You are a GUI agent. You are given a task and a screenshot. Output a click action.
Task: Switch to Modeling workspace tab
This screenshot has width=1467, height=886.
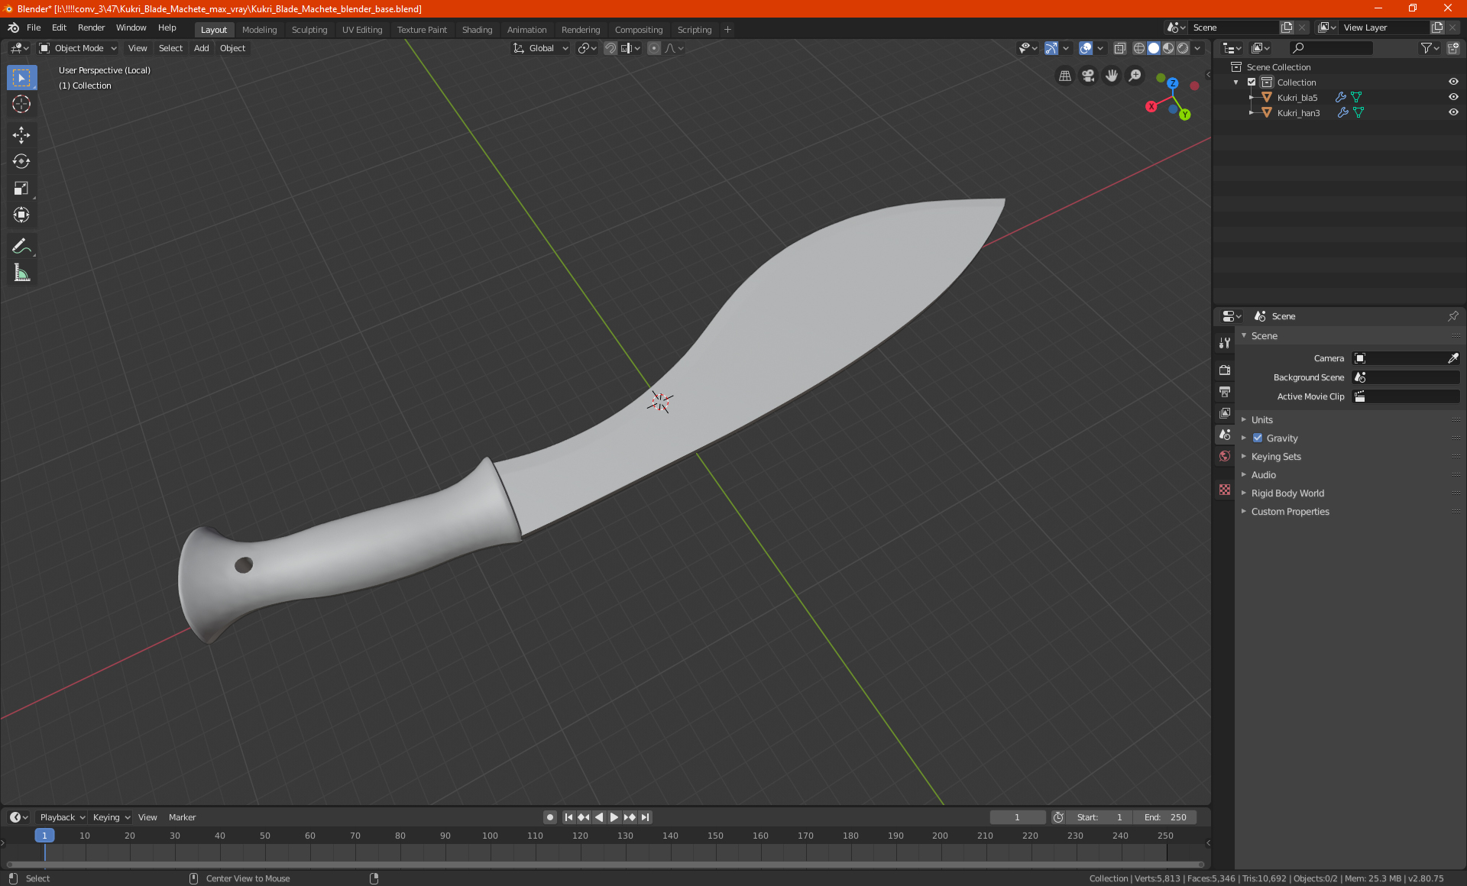tap(259, 30)
